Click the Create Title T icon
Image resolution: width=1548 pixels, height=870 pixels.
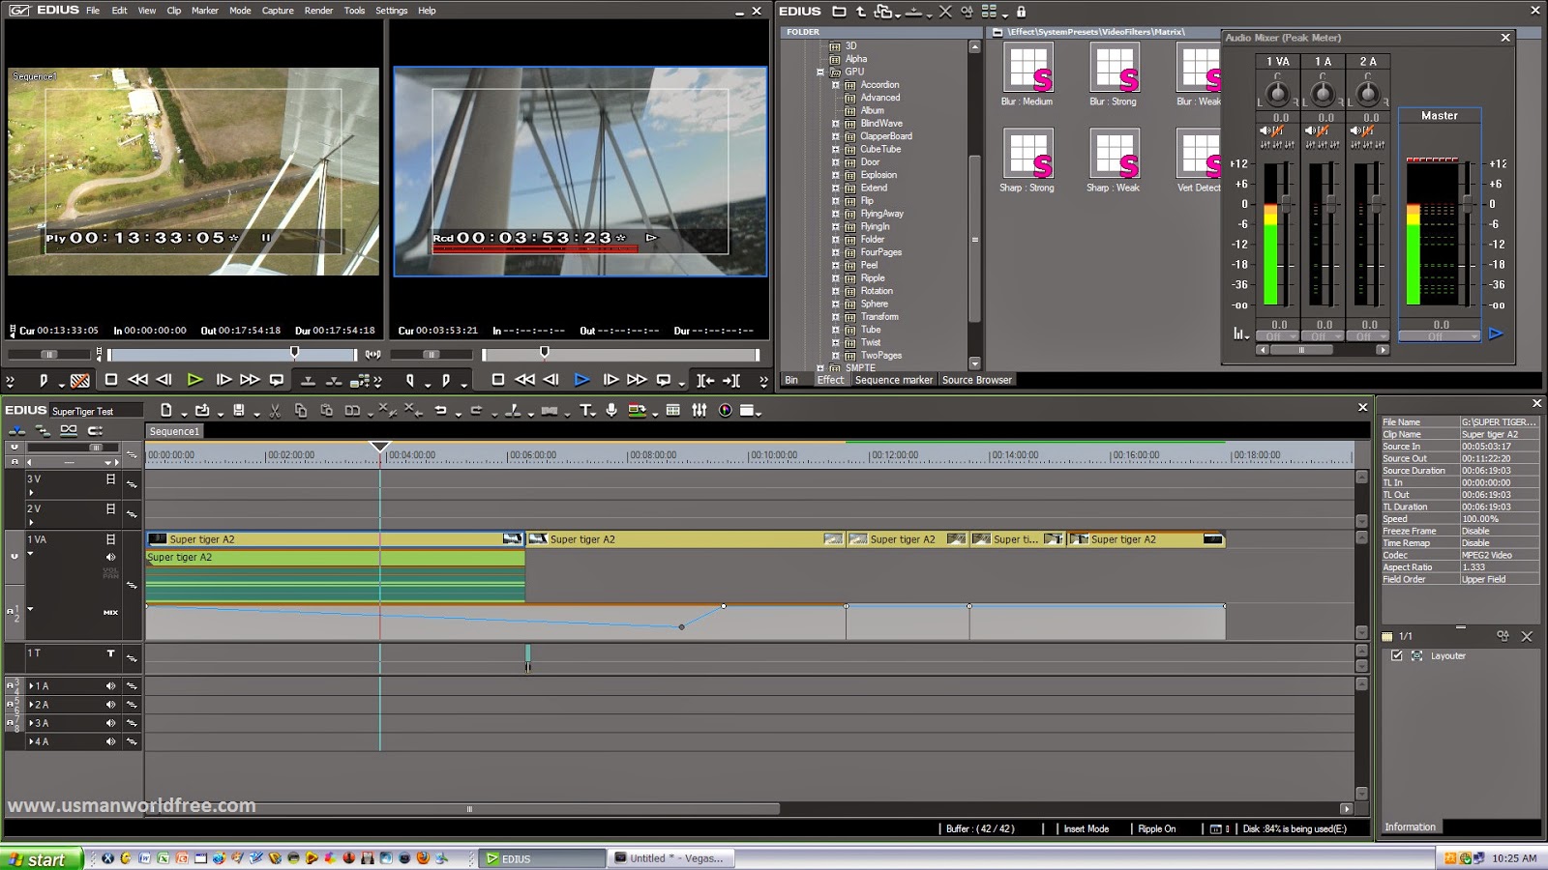(585, 411)
